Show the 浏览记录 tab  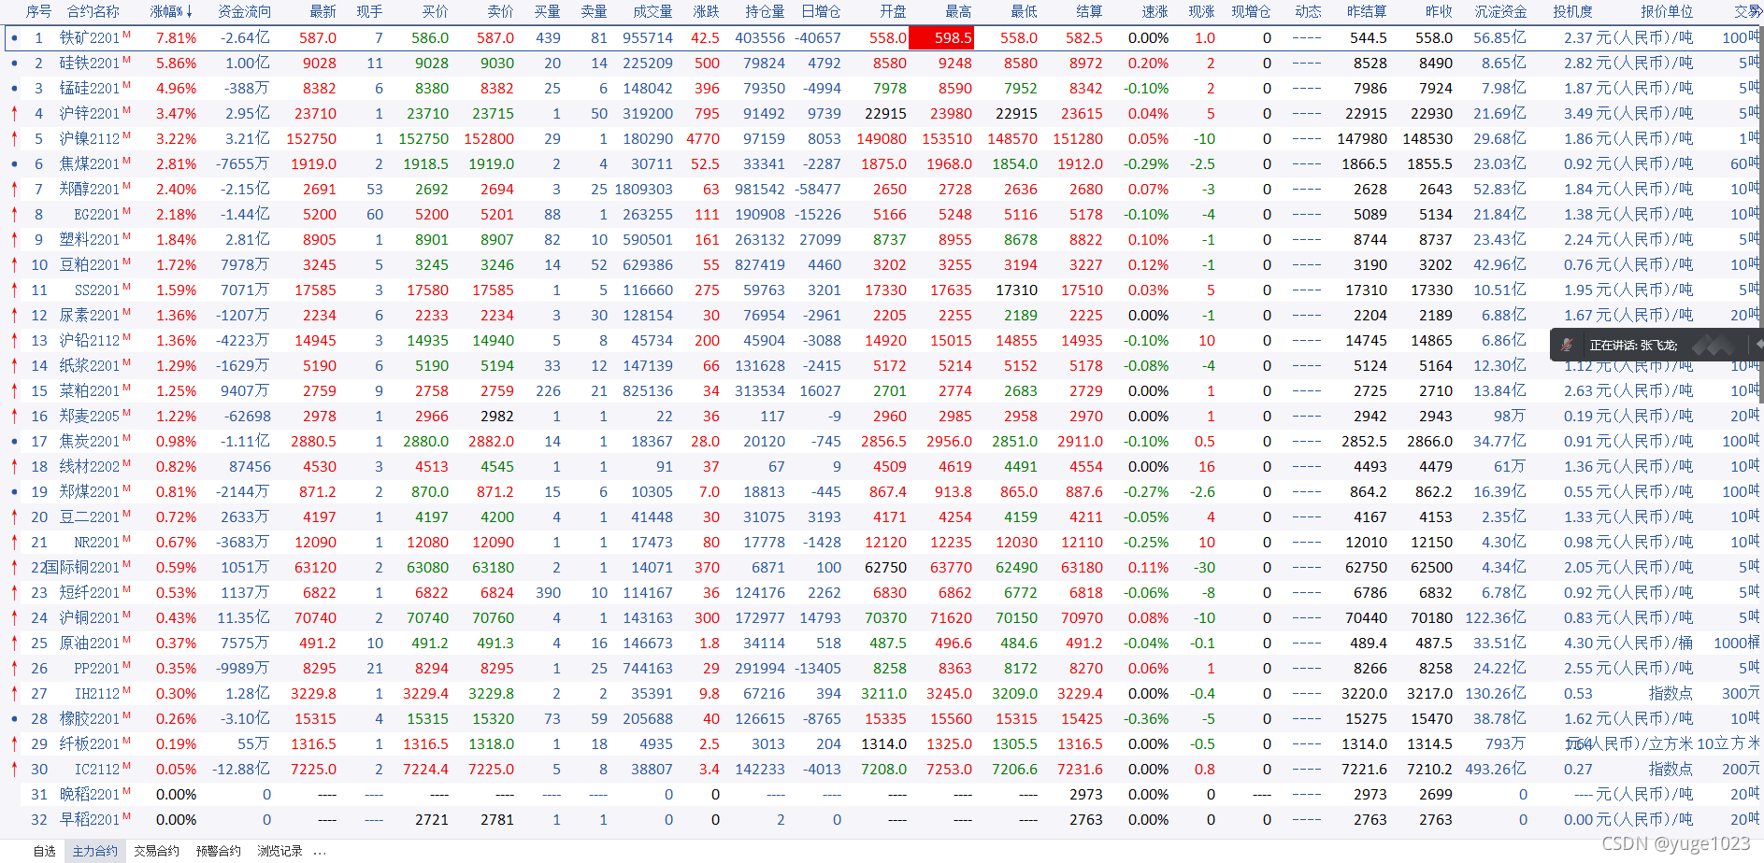click(280, 851)
